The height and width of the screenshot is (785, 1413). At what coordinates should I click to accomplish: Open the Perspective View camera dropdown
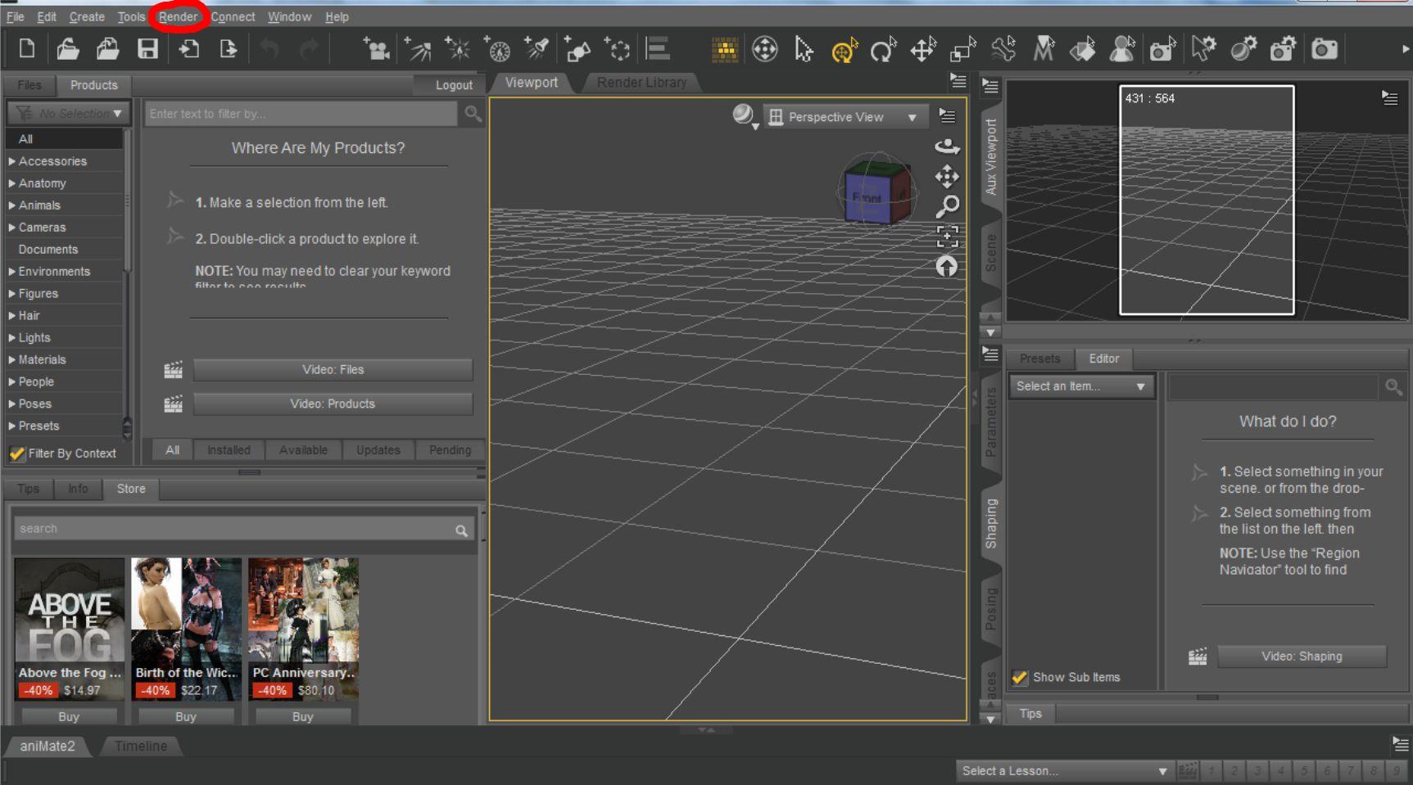coord(844,117)
